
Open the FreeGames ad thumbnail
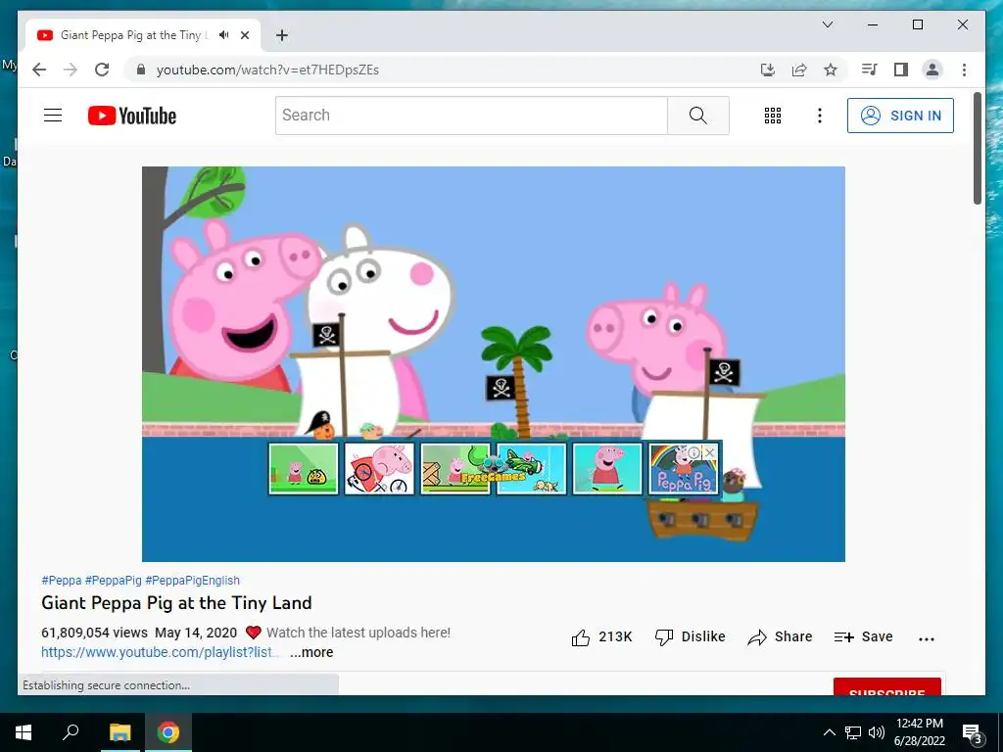[x=455, y=469]
